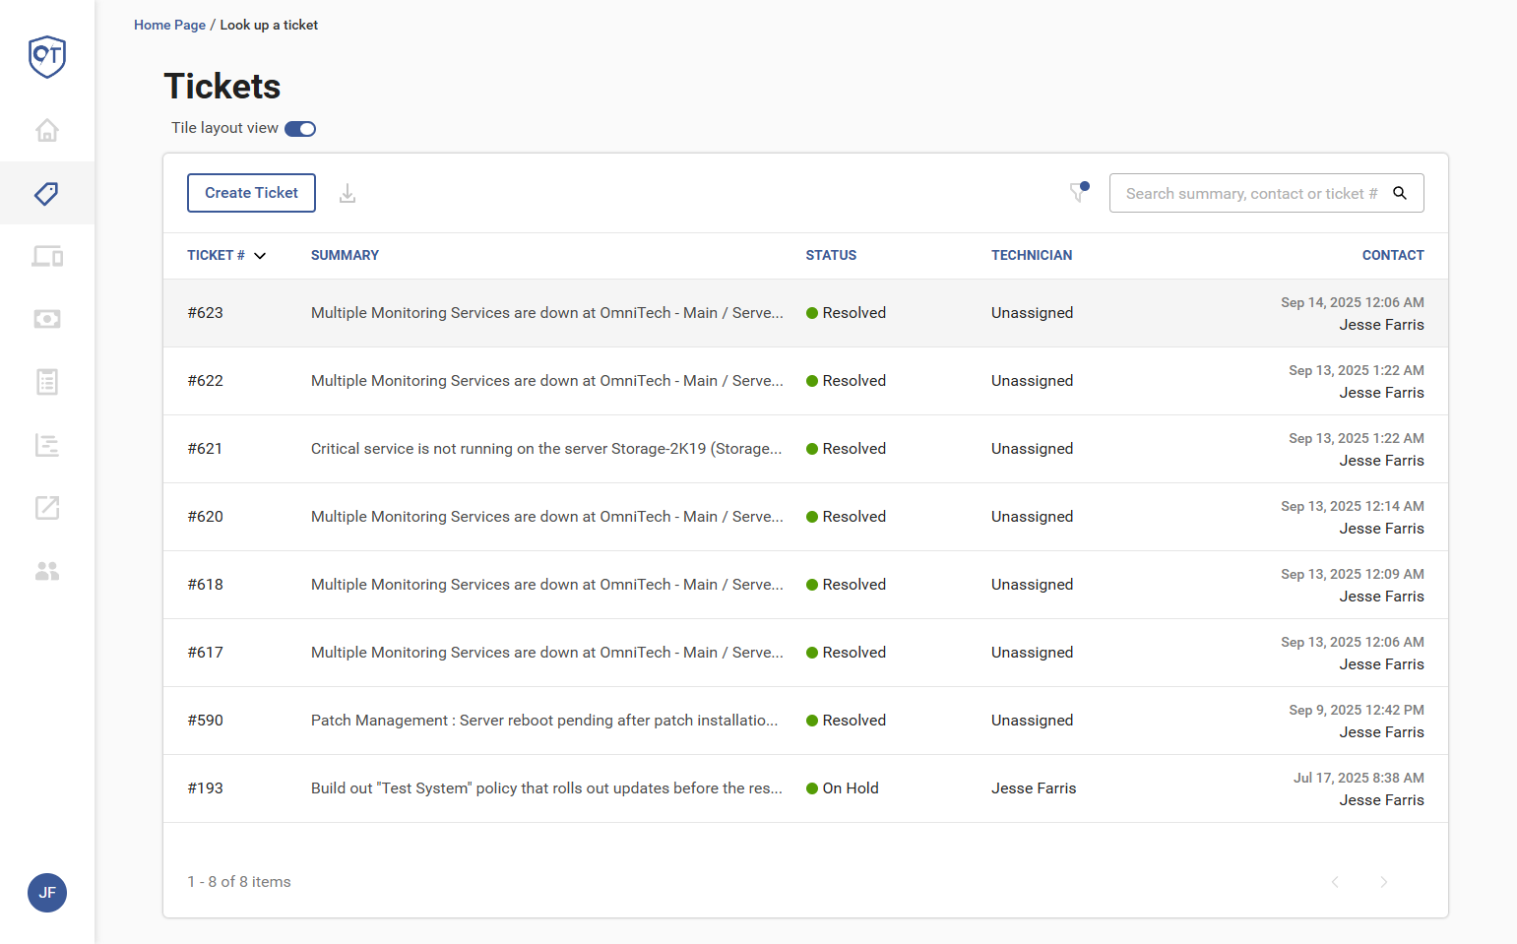Image resolution: width=1517 pixels, height=944 pixels.
Task: Open ticket #617
Action: [805, 653]
